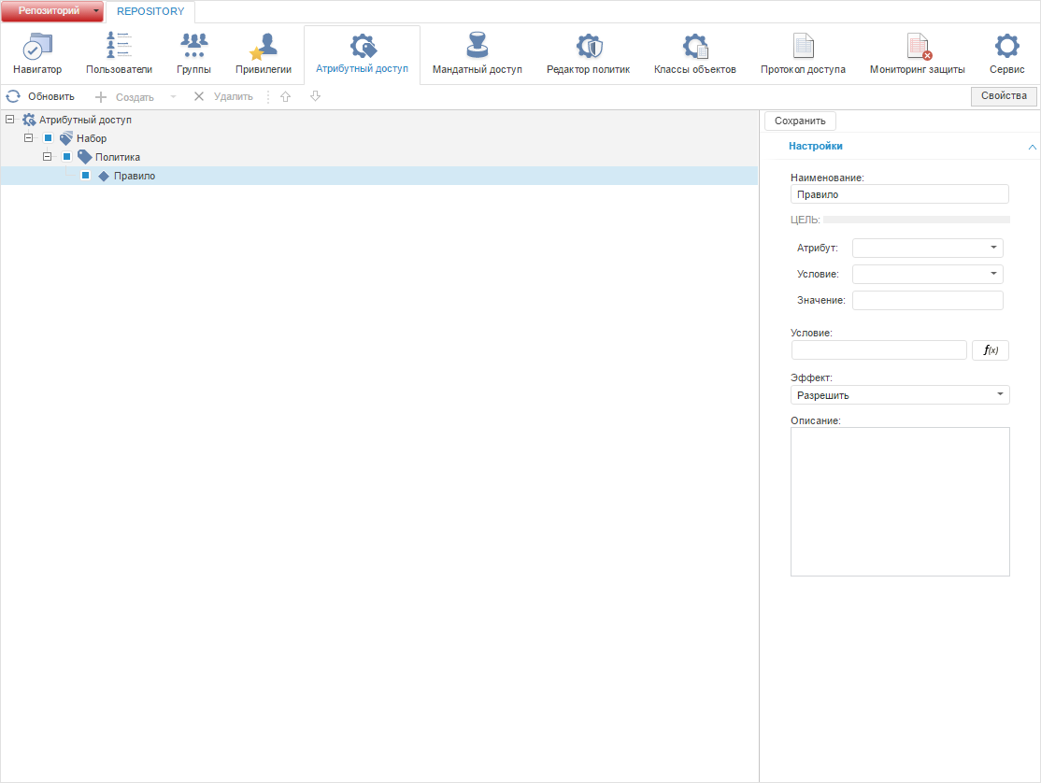
Task: Open the Репозиторий main menu
Action: pyautogui.click(x=52, y=11)
